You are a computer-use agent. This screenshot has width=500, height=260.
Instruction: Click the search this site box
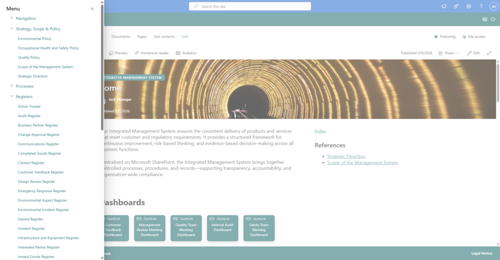250,6
